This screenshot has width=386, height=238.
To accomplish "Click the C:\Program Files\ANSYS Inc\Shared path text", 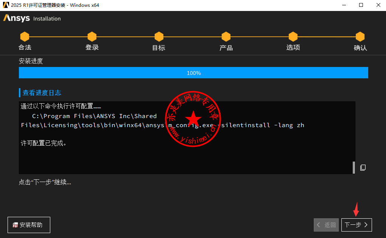I will [x=95, y=116].
